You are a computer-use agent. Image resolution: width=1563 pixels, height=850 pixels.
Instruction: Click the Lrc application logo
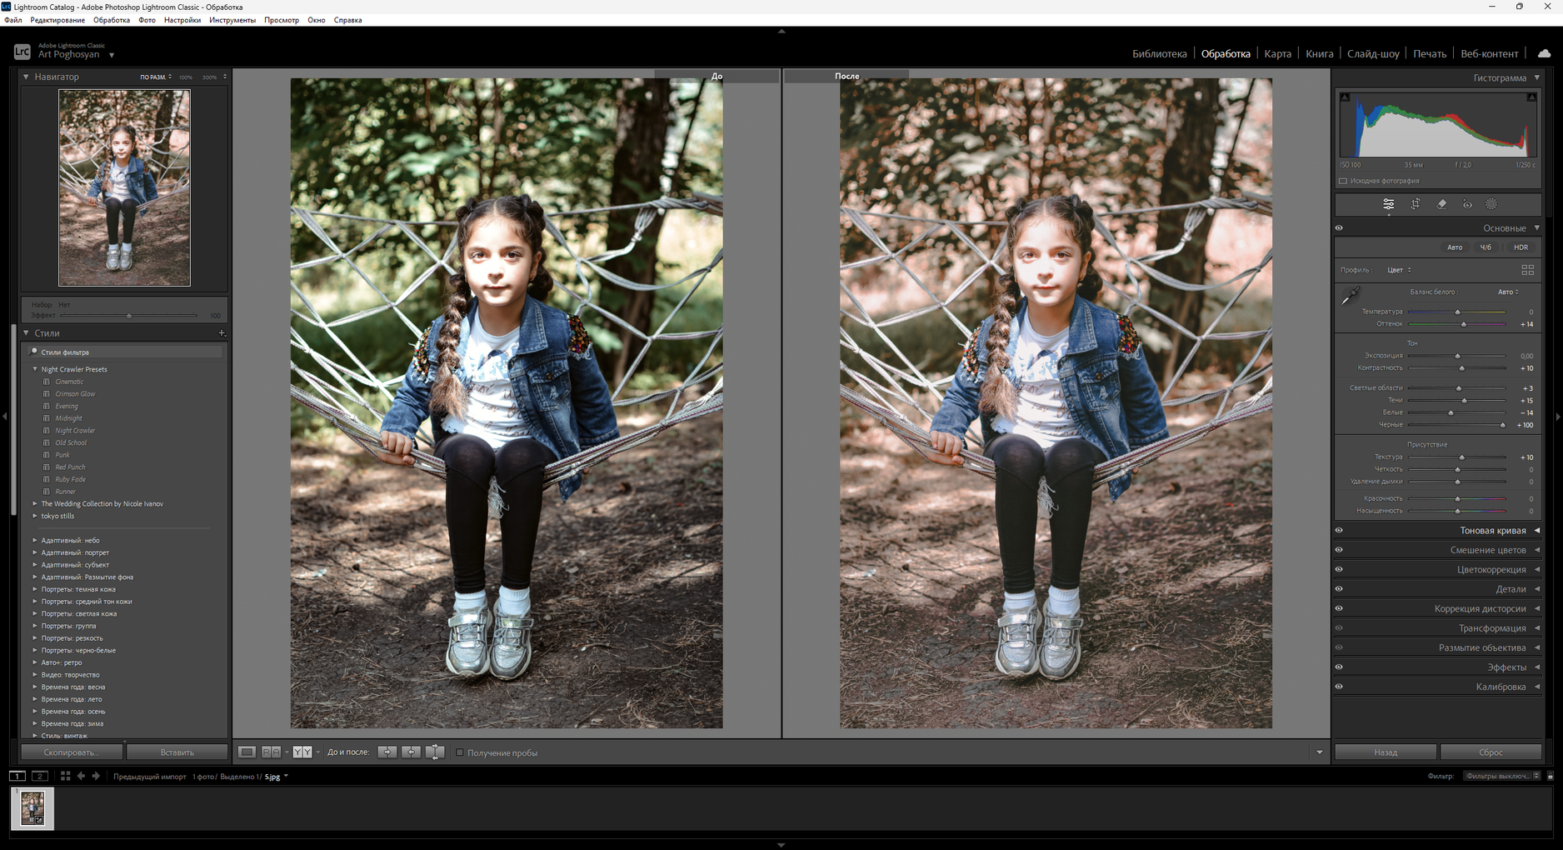coord(22,51)
